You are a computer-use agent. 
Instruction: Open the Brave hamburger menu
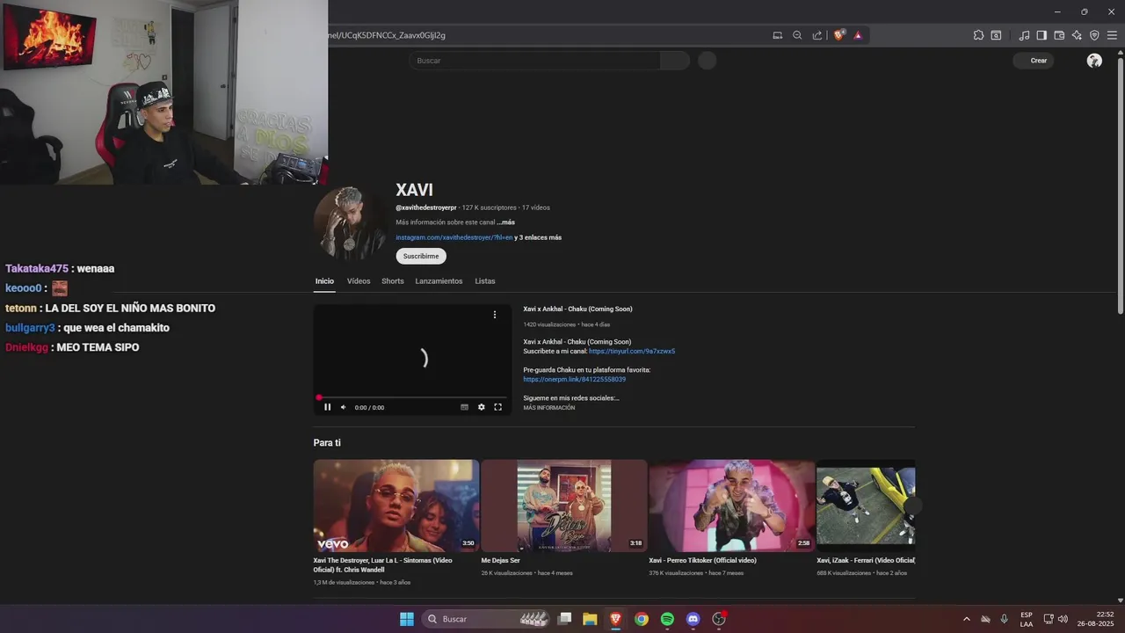click(x=1112, y=35)
